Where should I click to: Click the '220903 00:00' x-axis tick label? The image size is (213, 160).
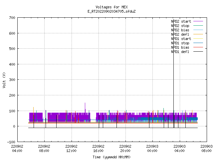click(x=152, y=149)
